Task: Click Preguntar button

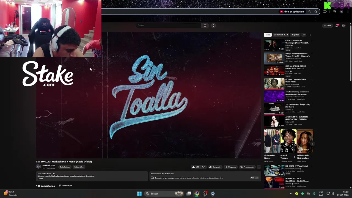Action: (x=230, y=167)
